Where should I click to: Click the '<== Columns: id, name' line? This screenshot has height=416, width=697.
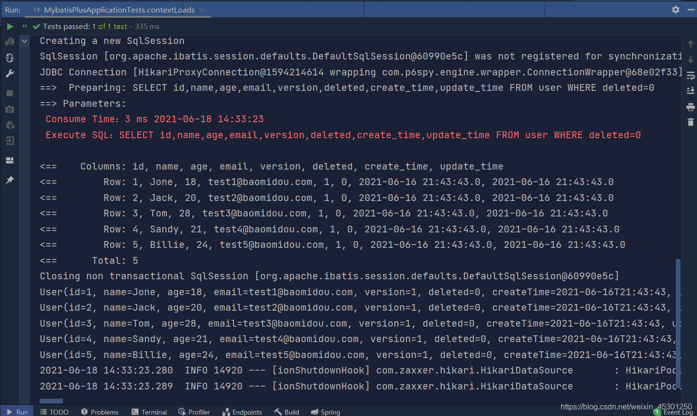point(272,167)
